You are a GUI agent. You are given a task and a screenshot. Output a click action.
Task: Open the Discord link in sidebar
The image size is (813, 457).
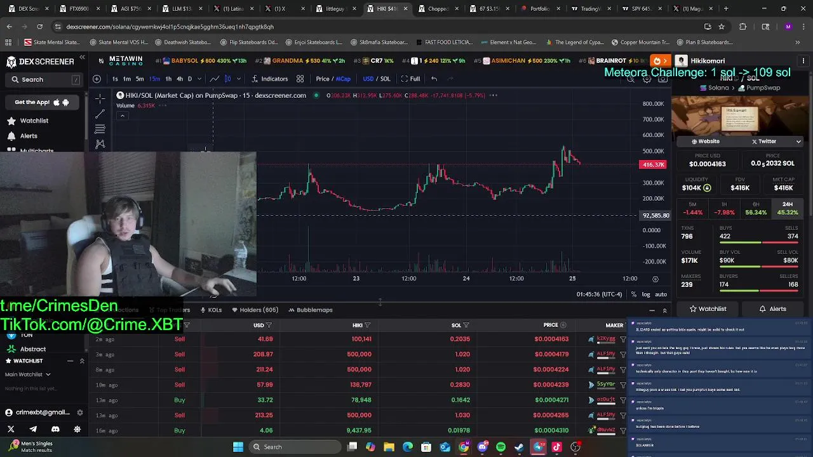point(55,430)
